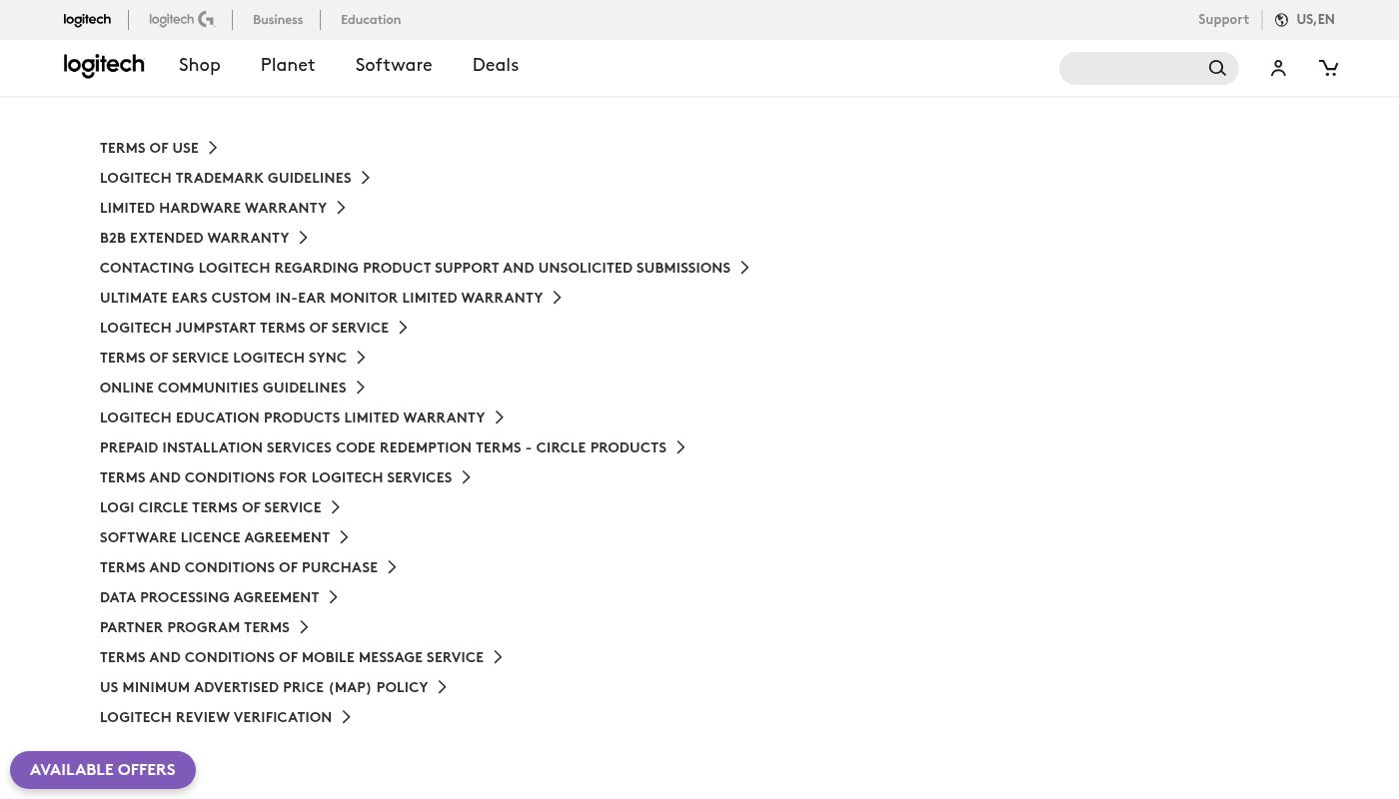This screenshot has height=799, width=1399.
Task: Open the Data Processing Agreement link
Action: pos(210,597)
